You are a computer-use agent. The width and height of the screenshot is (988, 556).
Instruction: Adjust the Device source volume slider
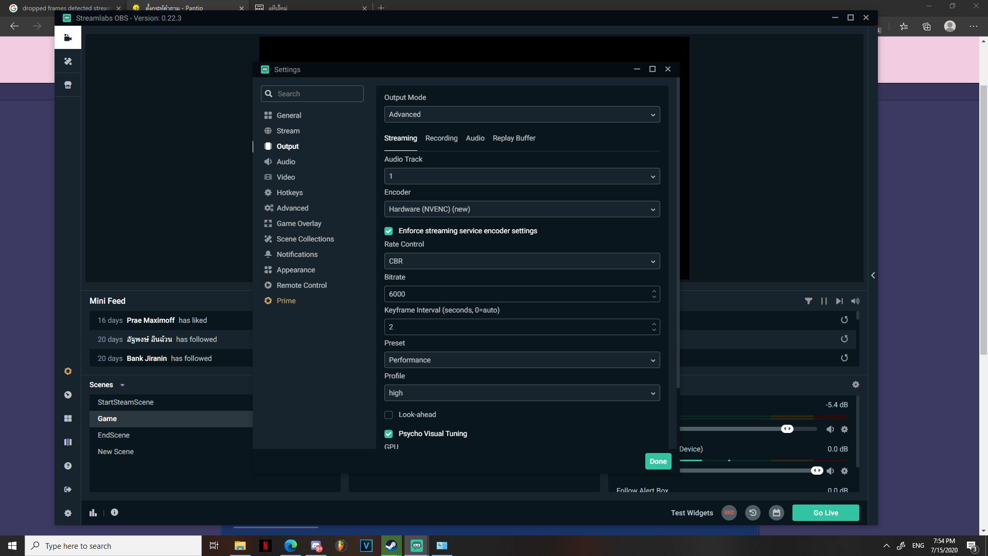coord(817,471)
